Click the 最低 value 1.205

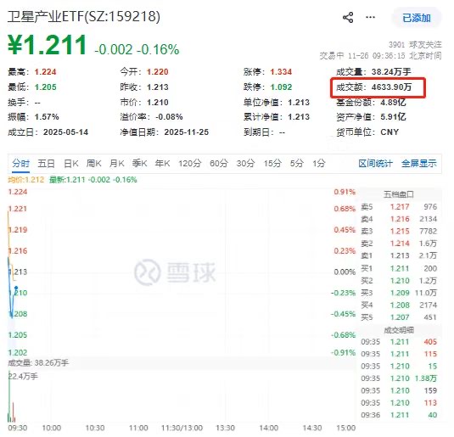[x=45, y=87]
